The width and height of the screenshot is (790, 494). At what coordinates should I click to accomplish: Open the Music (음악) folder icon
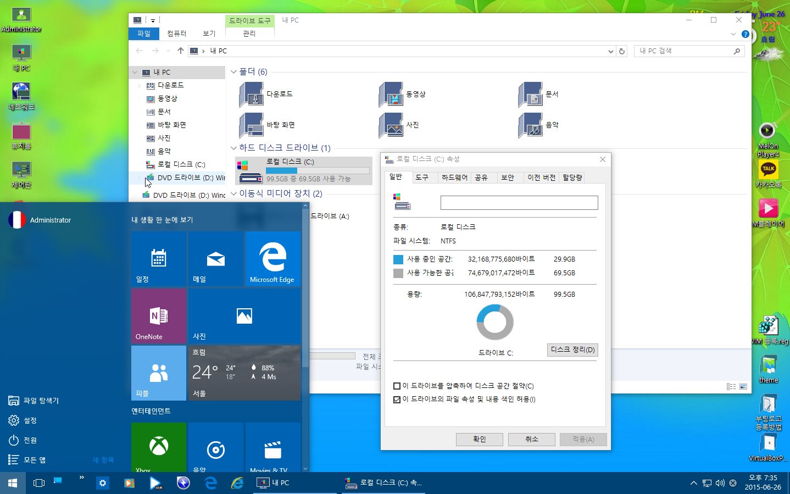point(531,125)
